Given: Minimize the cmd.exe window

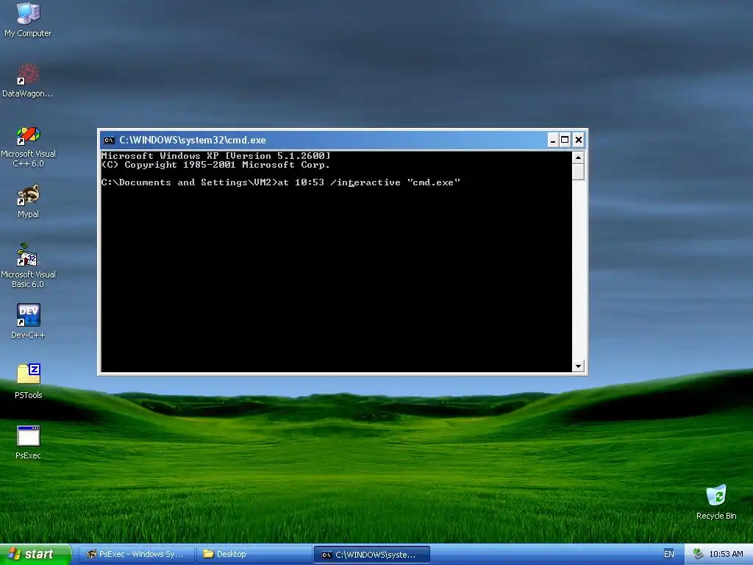Looking at the screenshot, I should [x=553, y=141].
